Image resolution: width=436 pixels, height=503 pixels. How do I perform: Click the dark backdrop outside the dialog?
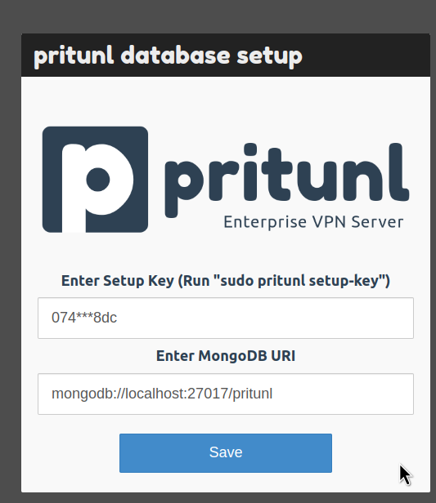point(10,256)
